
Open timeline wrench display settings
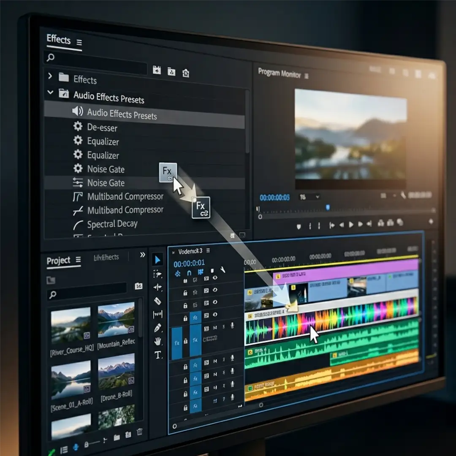[223, 270]
